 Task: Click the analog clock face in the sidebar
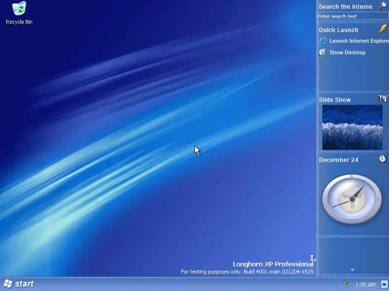point(352,199)
